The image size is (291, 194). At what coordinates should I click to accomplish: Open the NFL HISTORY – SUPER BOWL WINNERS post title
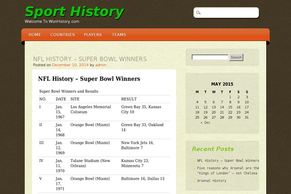tap(90, 59)
